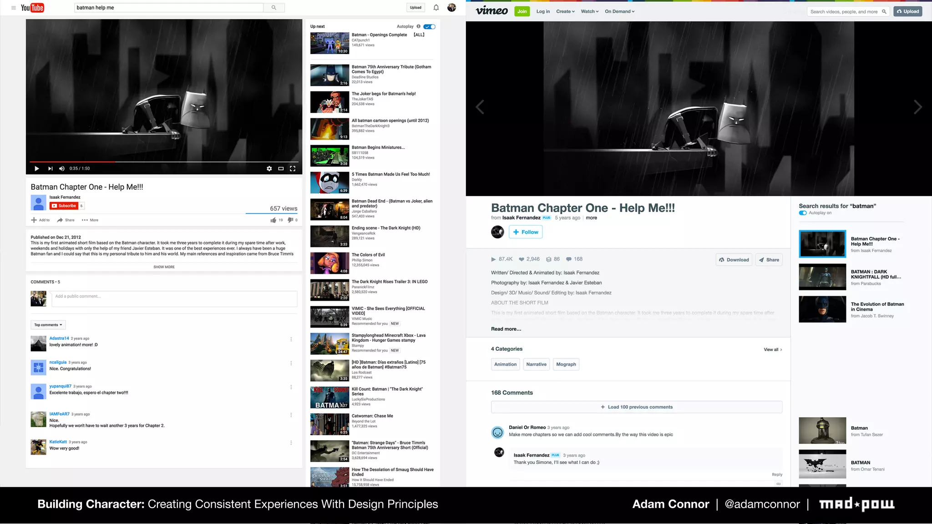Play the YouTube video
932x524 pixels.
pyautogui.click(x=36, y=169)
